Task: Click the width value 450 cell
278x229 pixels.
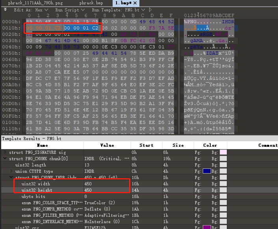Action: coord(107,184)
